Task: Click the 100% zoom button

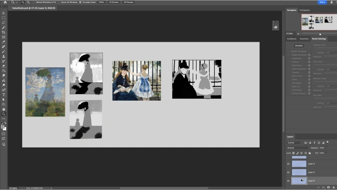Action: [101, 2]
